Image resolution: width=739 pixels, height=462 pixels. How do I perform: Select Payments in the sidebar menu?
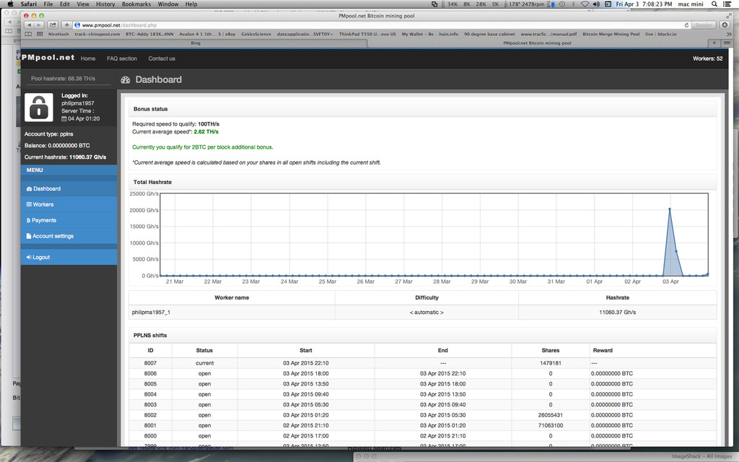coord(69,220)
